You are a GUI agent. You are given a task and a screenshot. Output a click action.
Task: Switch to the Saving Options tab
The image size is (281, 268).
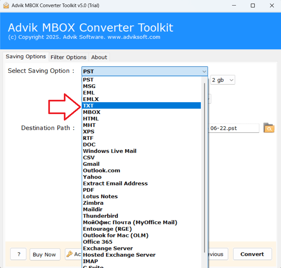point(26,57)
